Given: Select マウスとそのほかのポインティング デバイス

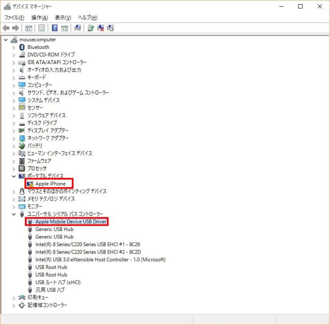Looking at the screenshot, I should 67,191.
